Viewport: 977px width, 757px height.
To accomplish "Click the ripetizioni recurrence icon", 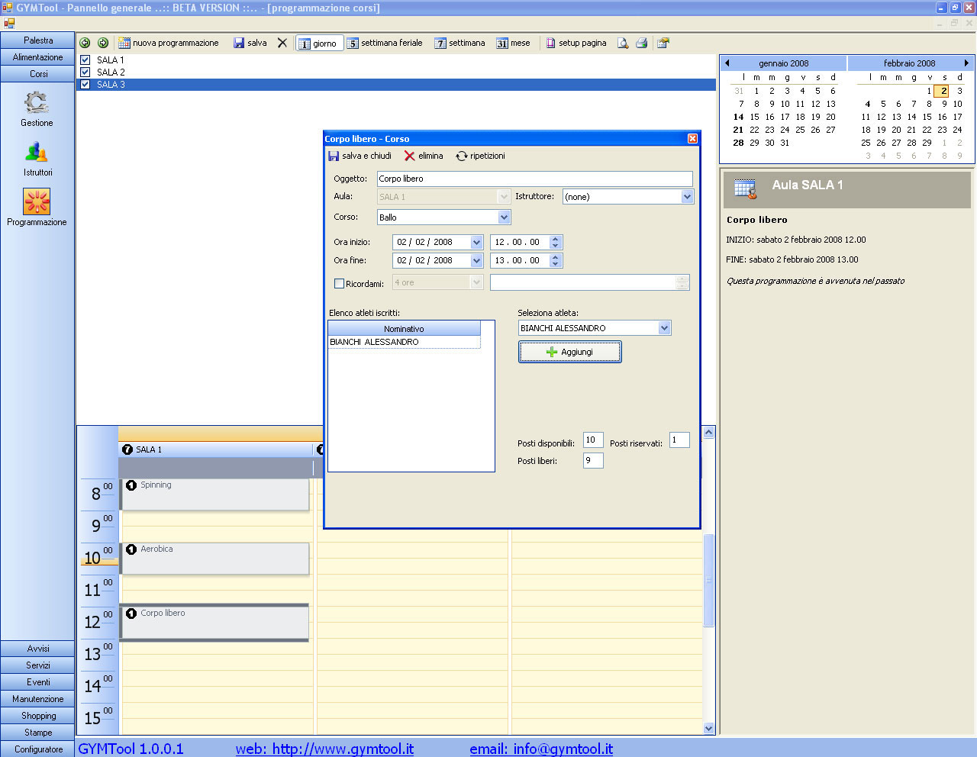I will [x=462, y=156].
